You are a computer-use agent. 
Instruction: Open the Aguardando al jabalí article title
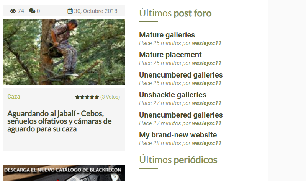click(59, 121)
